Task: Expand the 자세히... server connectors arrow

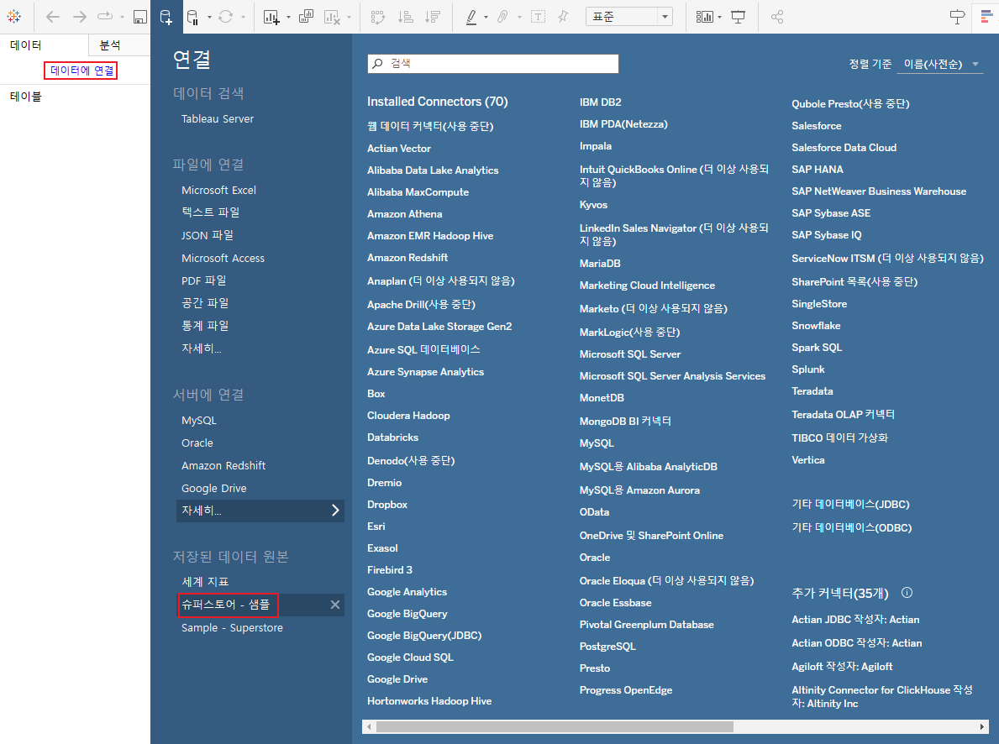Action: (x=335, y=511)
